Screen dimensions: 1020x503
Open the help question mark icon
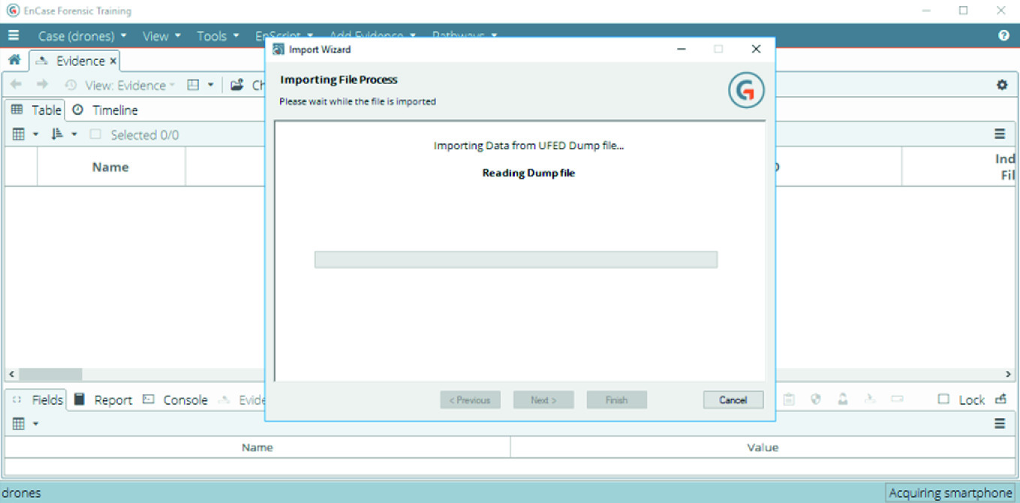pyautogui.click(x=1004, y=35)
